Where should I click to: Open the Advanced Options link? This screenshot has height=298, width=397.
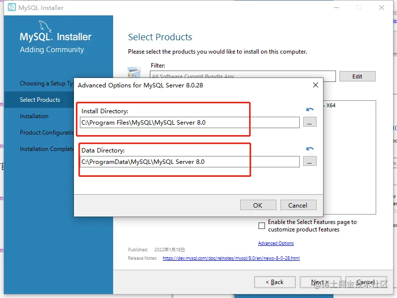276,243
